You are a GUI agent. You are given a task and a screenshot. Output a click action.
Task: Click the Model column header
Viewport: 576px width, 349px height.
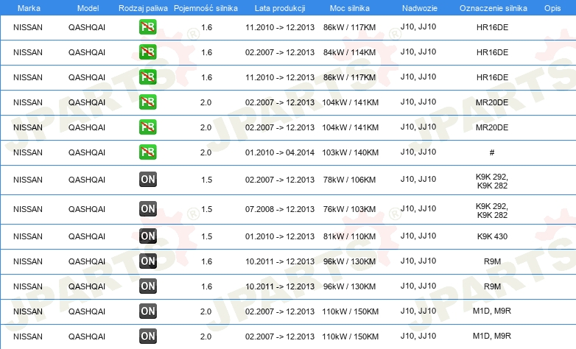[x=88, y=8]
